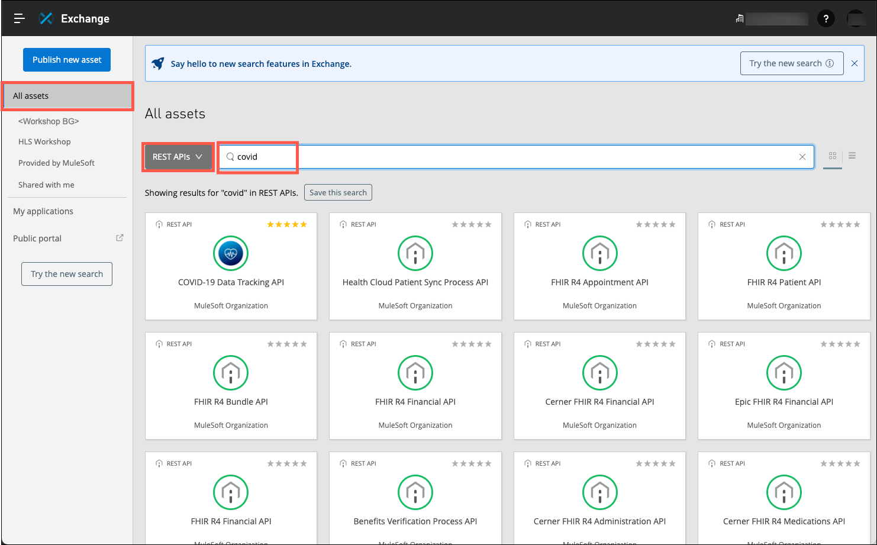Switch to grid view
Viewport: 877px width, 545px height.
point(832,156)
